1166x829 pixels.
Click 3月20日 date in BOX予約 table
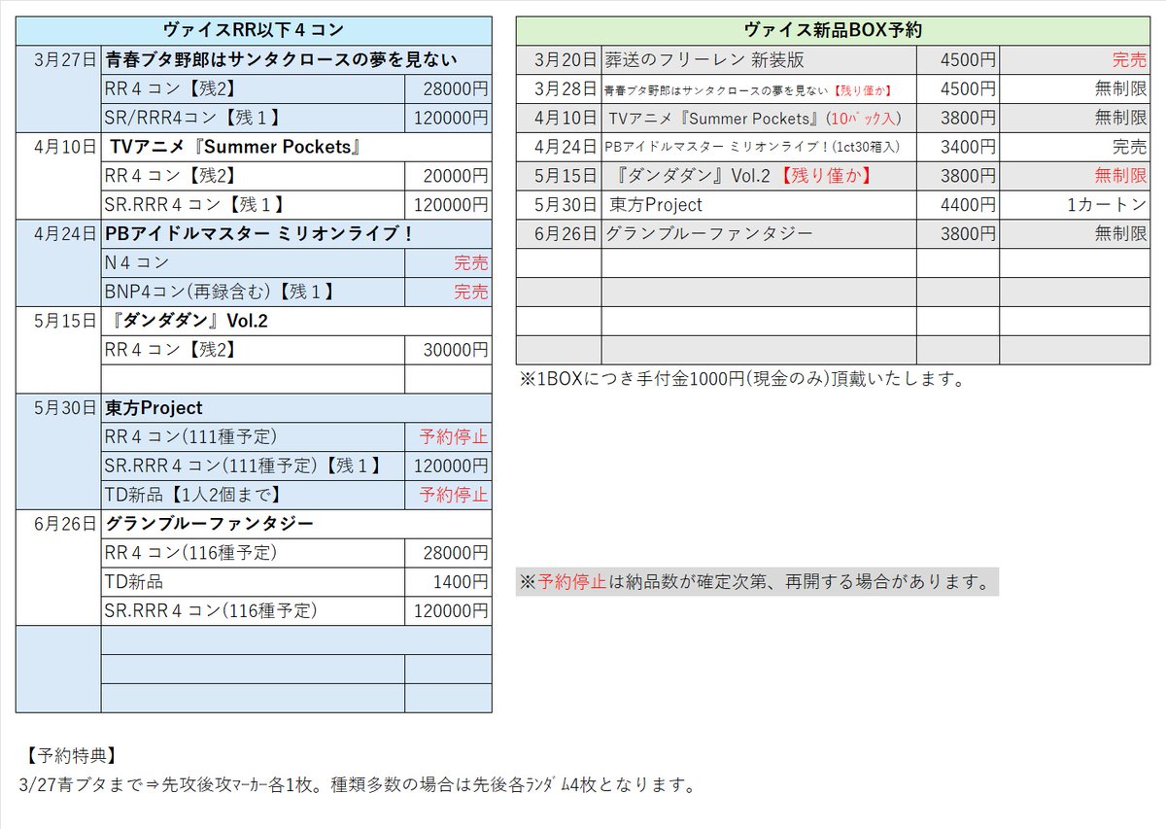[x=559, y=60]
